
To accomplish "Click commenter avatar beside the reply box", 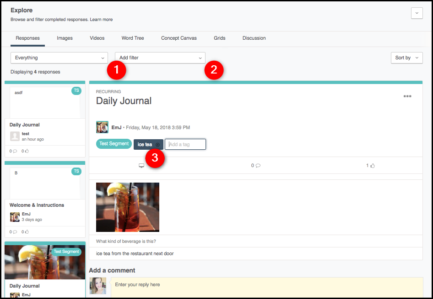I will click(x=98, y=286).
